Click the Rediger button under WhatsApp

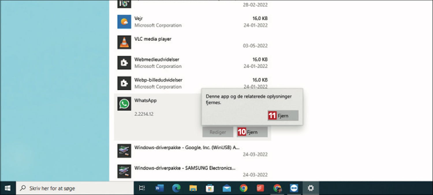coord(218,132)
